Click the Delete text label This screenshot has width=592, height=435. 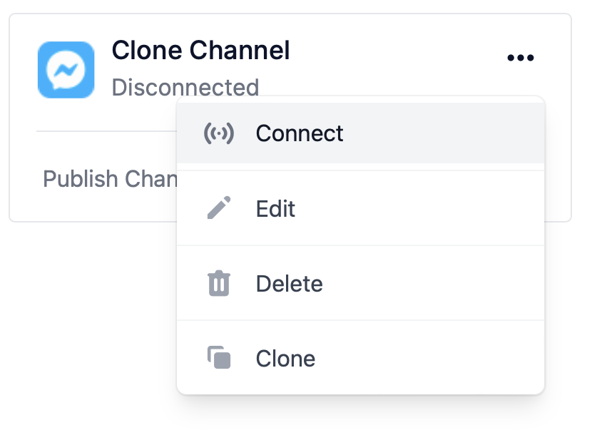289,284
